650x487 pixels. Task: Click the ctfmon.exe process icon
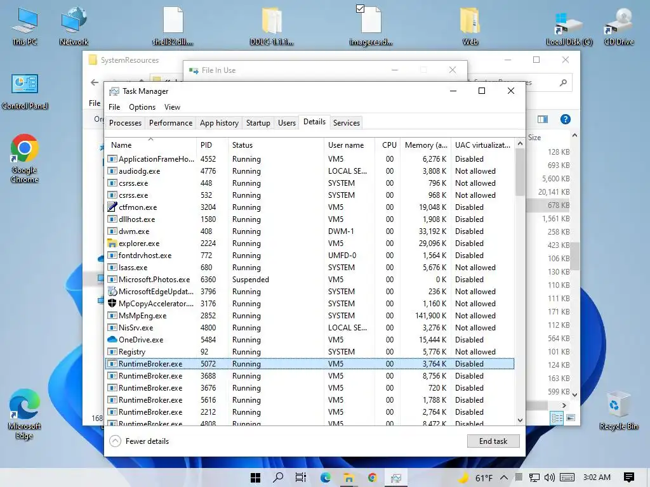pos(112,207)
